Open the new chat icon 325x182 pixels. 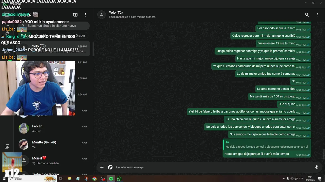75,15
